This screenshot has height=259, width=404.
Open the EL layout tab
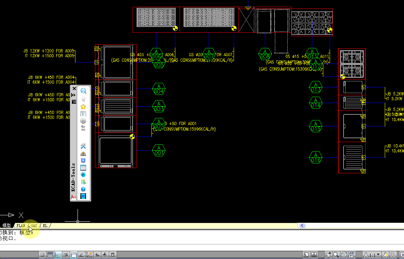(x=45, y=226)
